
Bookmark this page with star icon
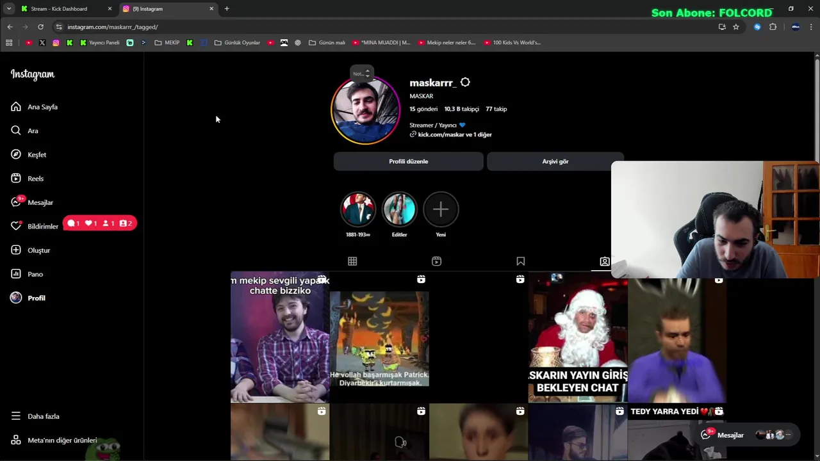pos(736,27)
